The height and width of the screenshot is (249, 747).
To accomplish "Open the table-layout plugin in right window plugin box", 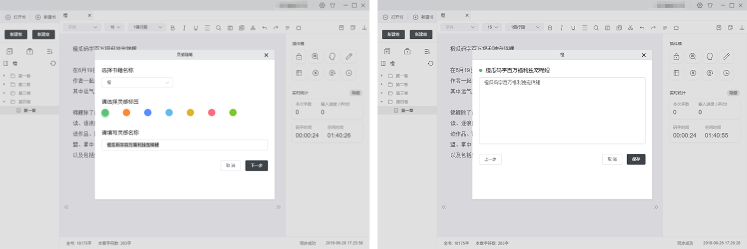I will tap(676, 73).
